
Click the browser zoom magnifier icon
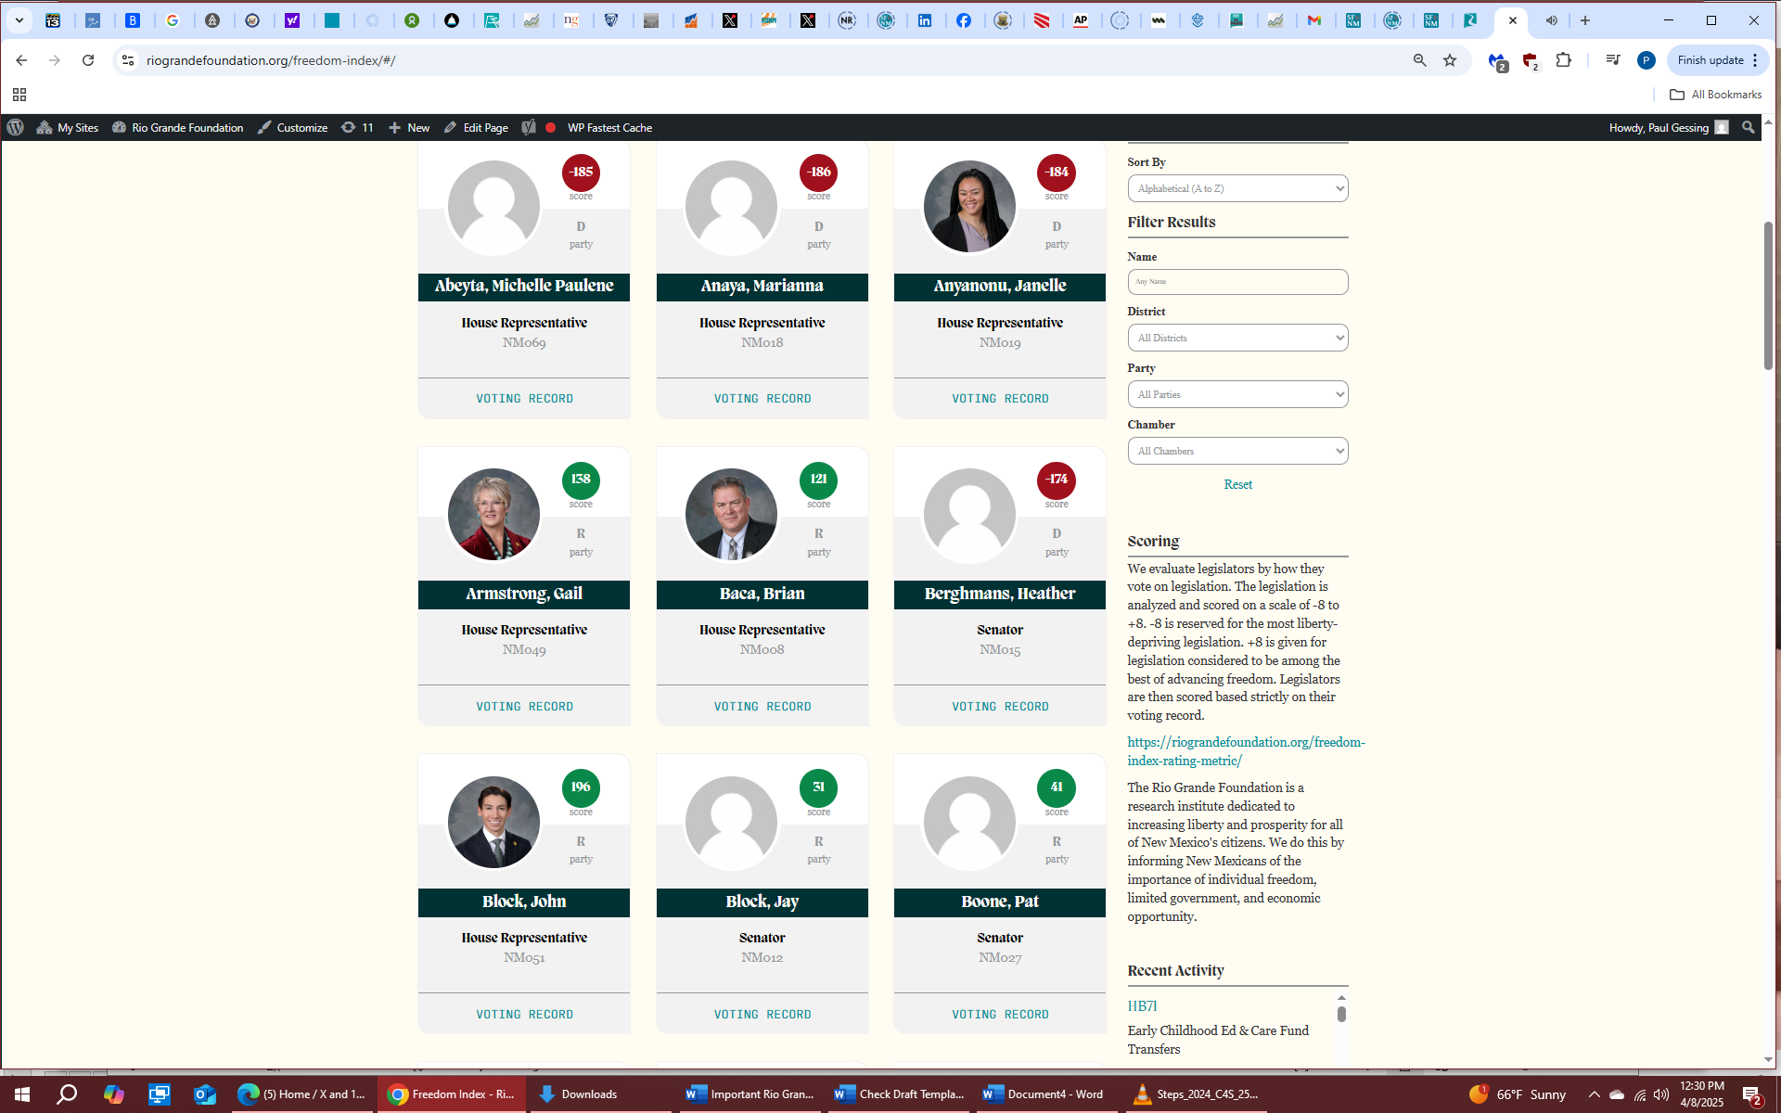1419,60
